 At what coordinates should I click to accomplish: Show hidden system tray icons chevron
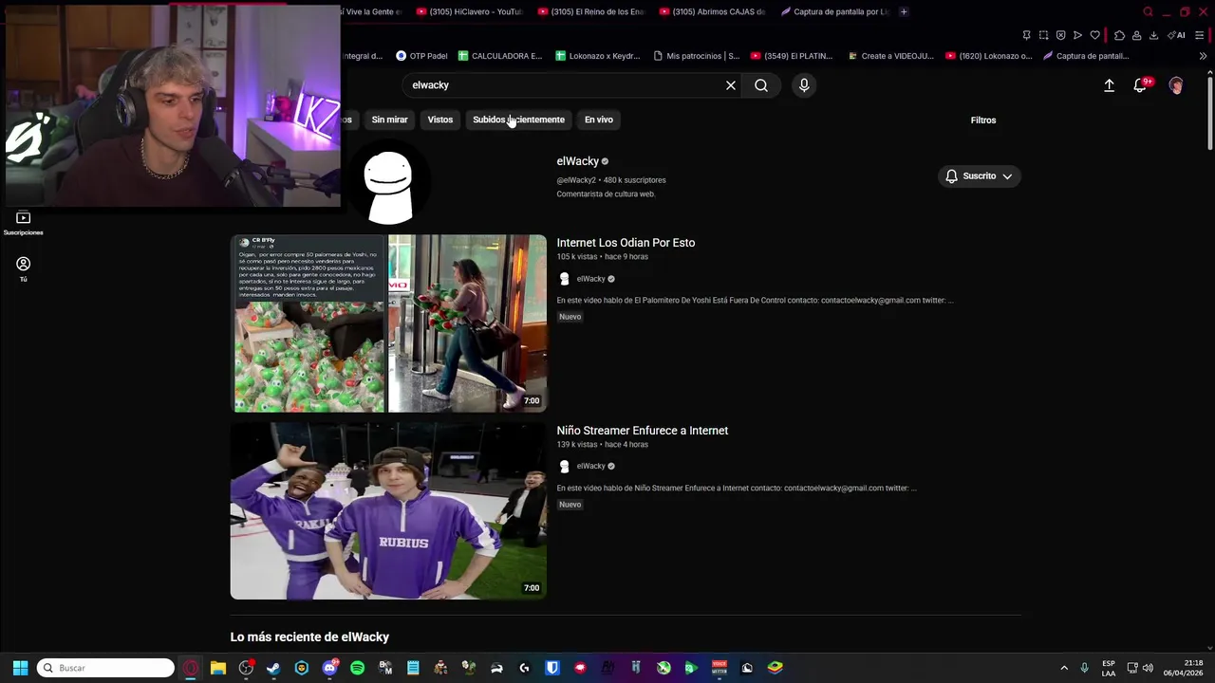[x=1064, y=668]
